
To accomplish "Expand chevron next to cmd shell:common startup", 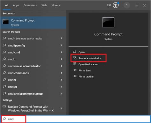I will point(61,94).
